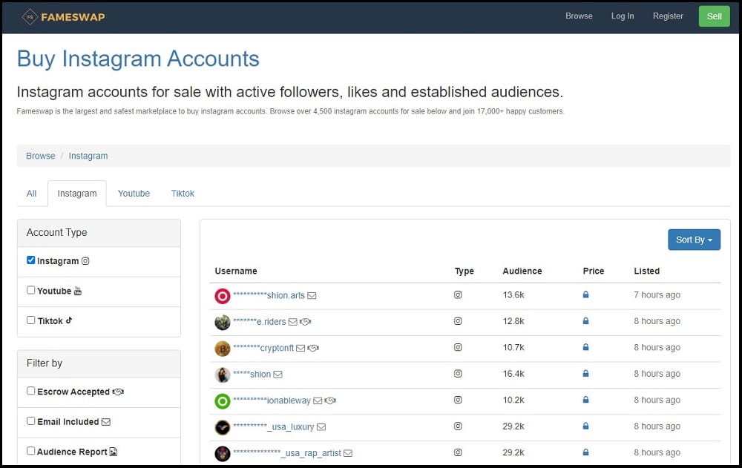Open the e.riders account listing
Image resolution: width=742 pixels, height=468 pixels.
tap(259, 322)
